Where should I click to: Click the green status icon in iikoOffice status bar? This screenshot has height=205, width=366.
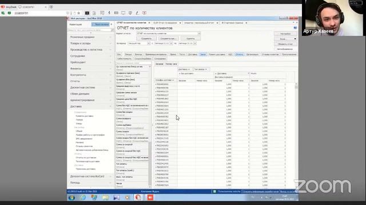(x=214, y=191)
